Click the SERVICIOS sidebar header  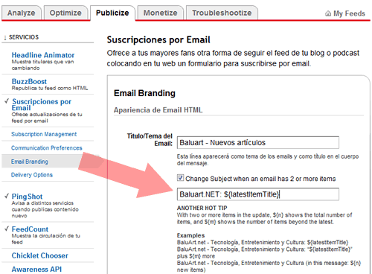coord(24,37)
